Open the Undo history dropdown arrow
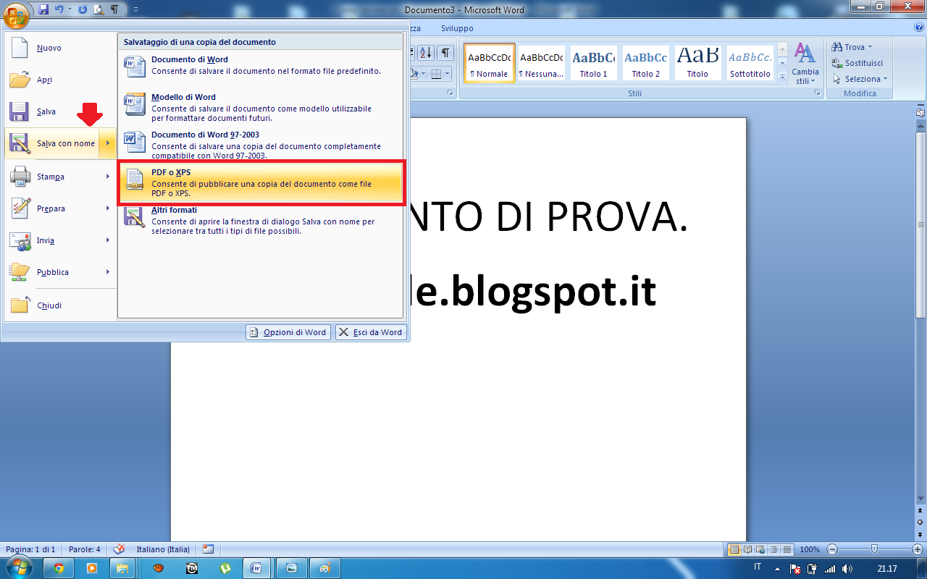This screenshot has width=927, height=579. click(x=70, y=10)
